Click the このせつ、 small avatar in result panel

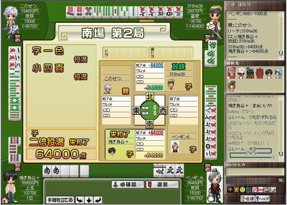point(108,89)
